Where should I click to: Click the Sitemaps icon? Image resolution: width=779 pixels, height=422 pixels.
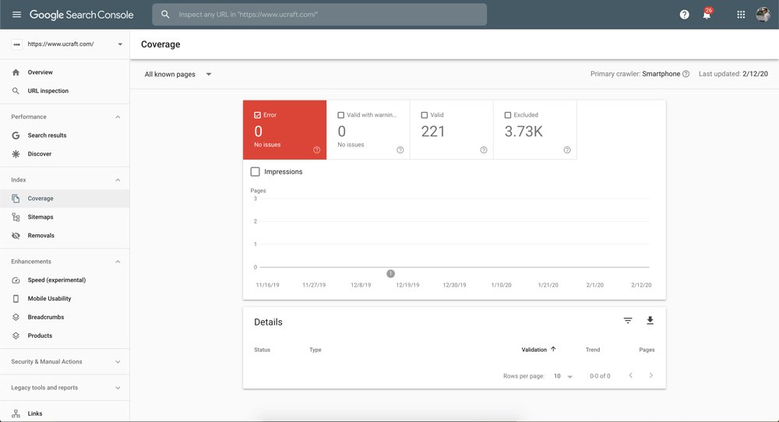click(16, 217)
